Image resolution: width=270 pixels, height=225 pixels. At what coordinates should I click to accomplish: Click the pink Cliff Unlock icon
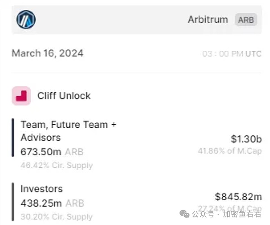21,96
